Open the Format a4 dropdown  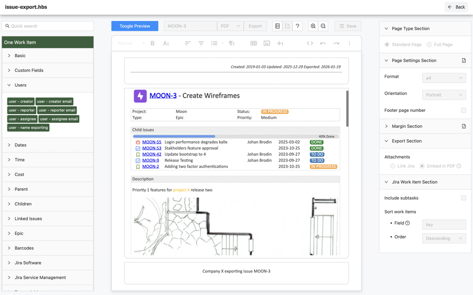point(444,78)
